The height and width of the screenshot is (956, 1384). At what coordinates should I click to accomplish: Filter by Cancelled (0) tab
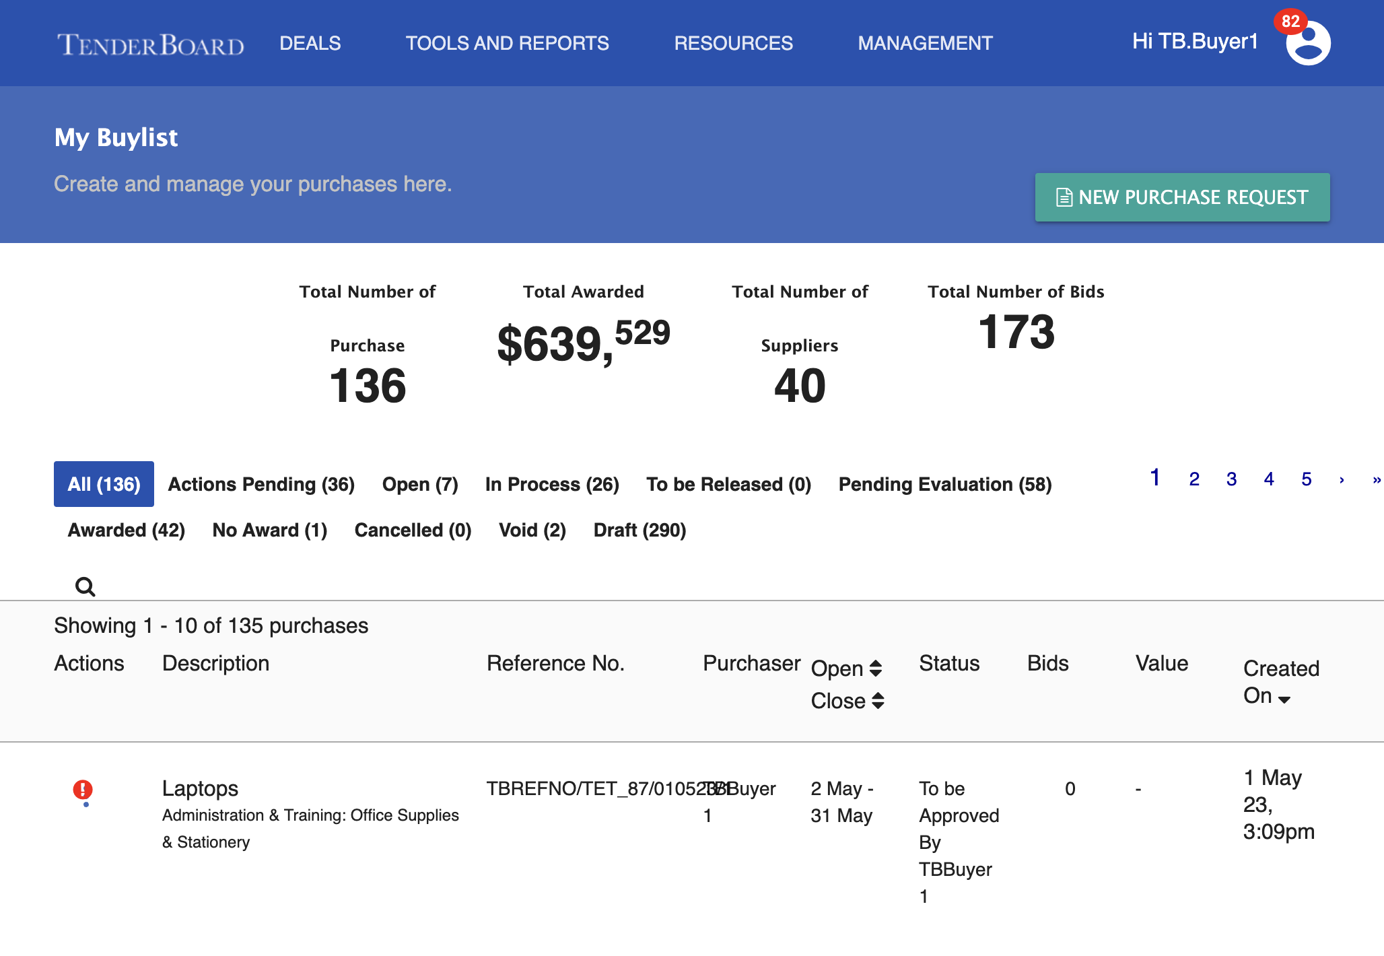413,530
